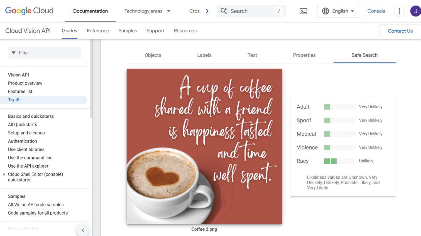Click the Cloud Vision API title link

(x=28, y=31)
